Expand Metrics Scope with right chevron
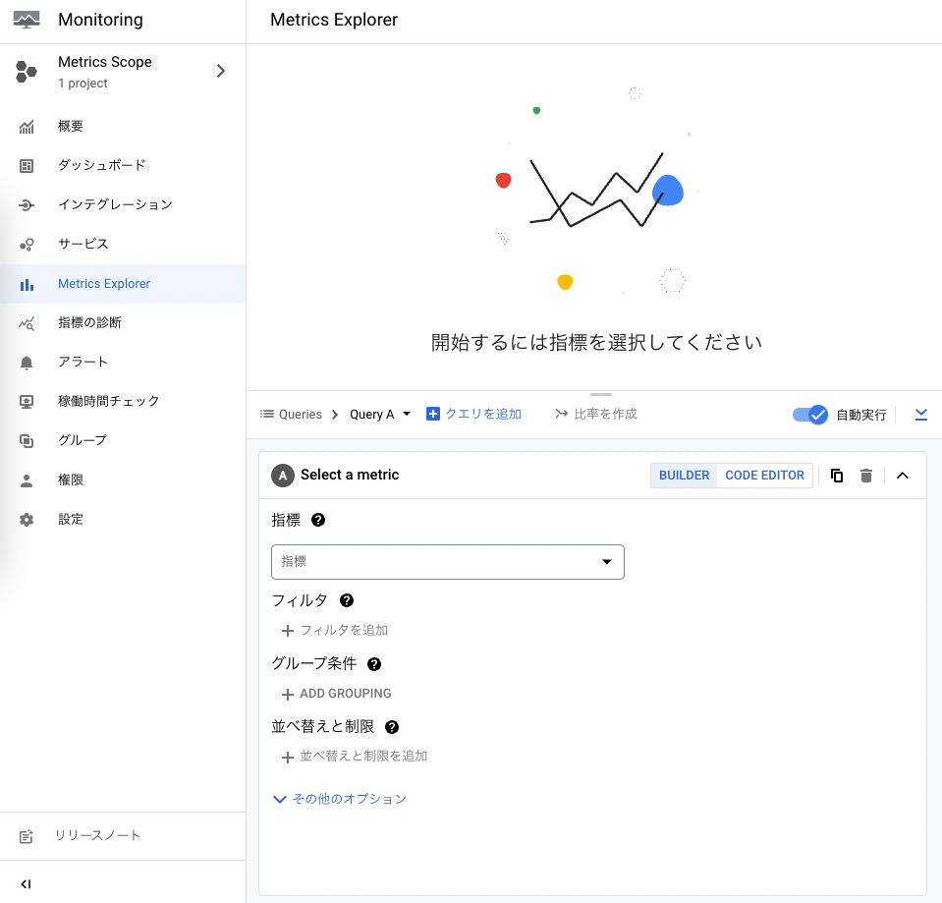The height and width of the screenshot is (903, 942). 221,71
